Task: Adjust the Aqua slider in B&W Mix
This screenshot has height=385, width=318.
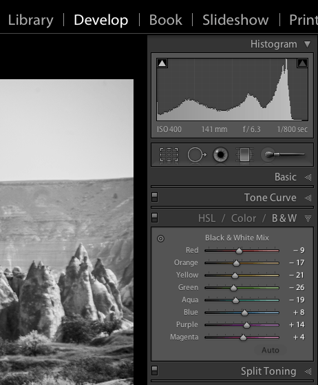Action: [x=235, y=300]
